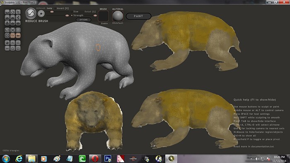The width and height of the screenshot is (290, 163).
Task: Open Windows Explorer folder taskbar icon
Action: coord(31,158)
